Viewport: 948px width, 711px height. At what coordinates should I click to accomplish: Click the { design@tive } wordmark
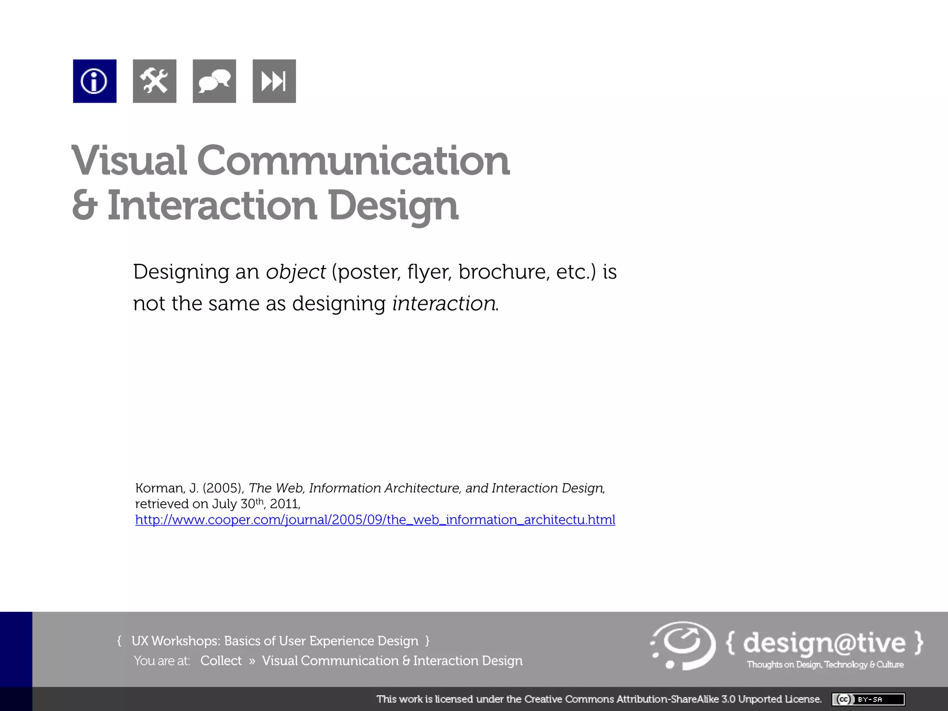(x=824, y=642)
